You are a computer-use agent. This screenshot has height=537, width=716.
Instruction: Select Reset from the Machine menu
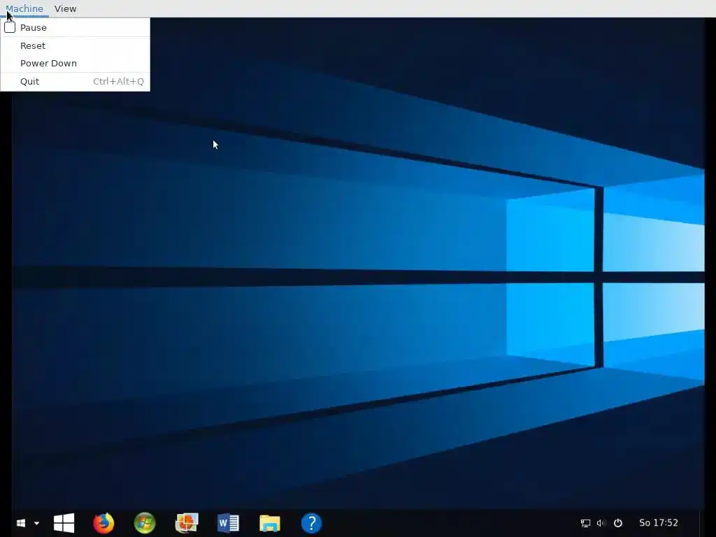[x=75, y=45]
